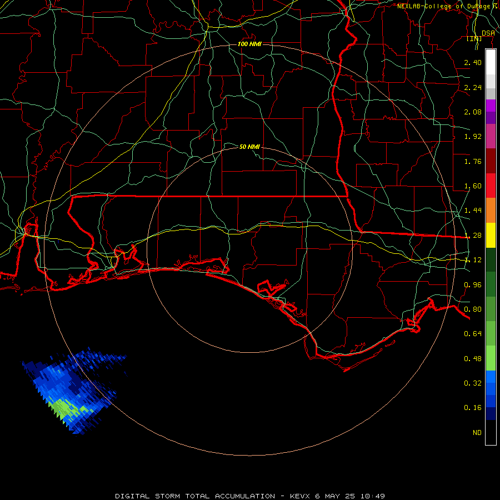Pick the lime green legend swatch near 0.48
This screenshot has height=500, width=500.
click(x=491, y=358)
